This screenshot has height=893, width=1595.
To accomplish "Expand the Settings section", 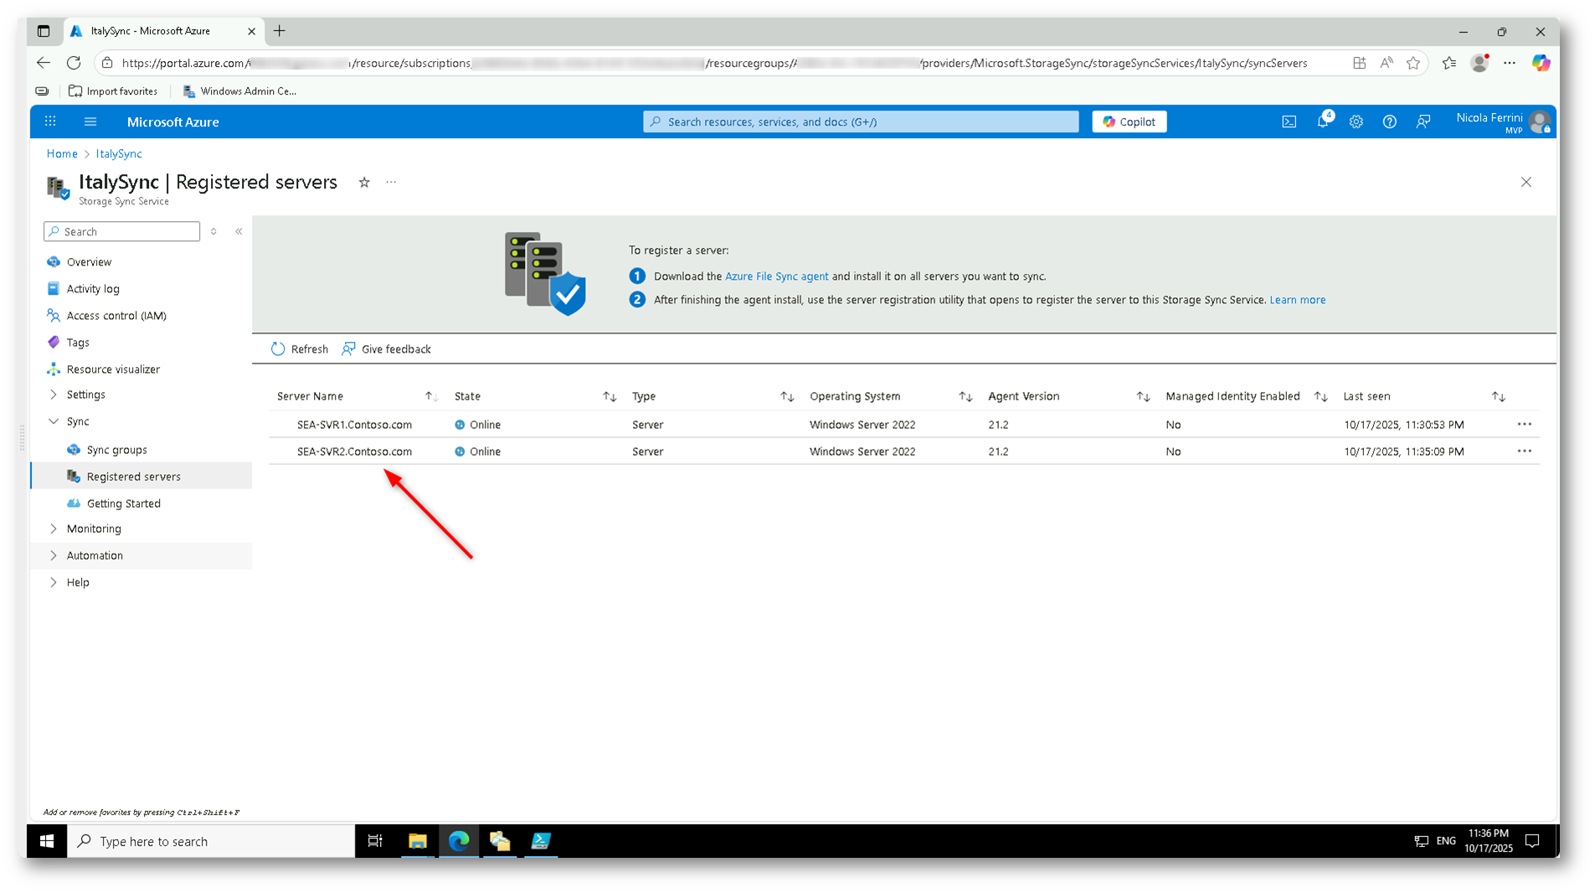I will coord(54,395).
